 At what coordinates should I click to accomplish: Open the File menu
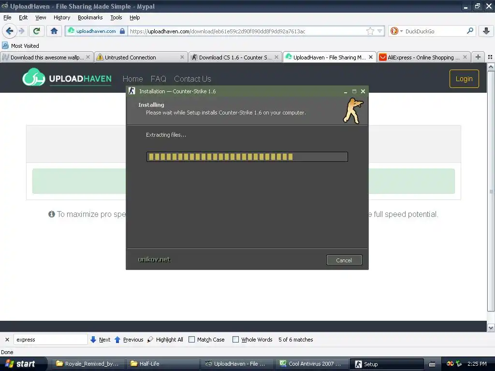[x=7, y=17]
